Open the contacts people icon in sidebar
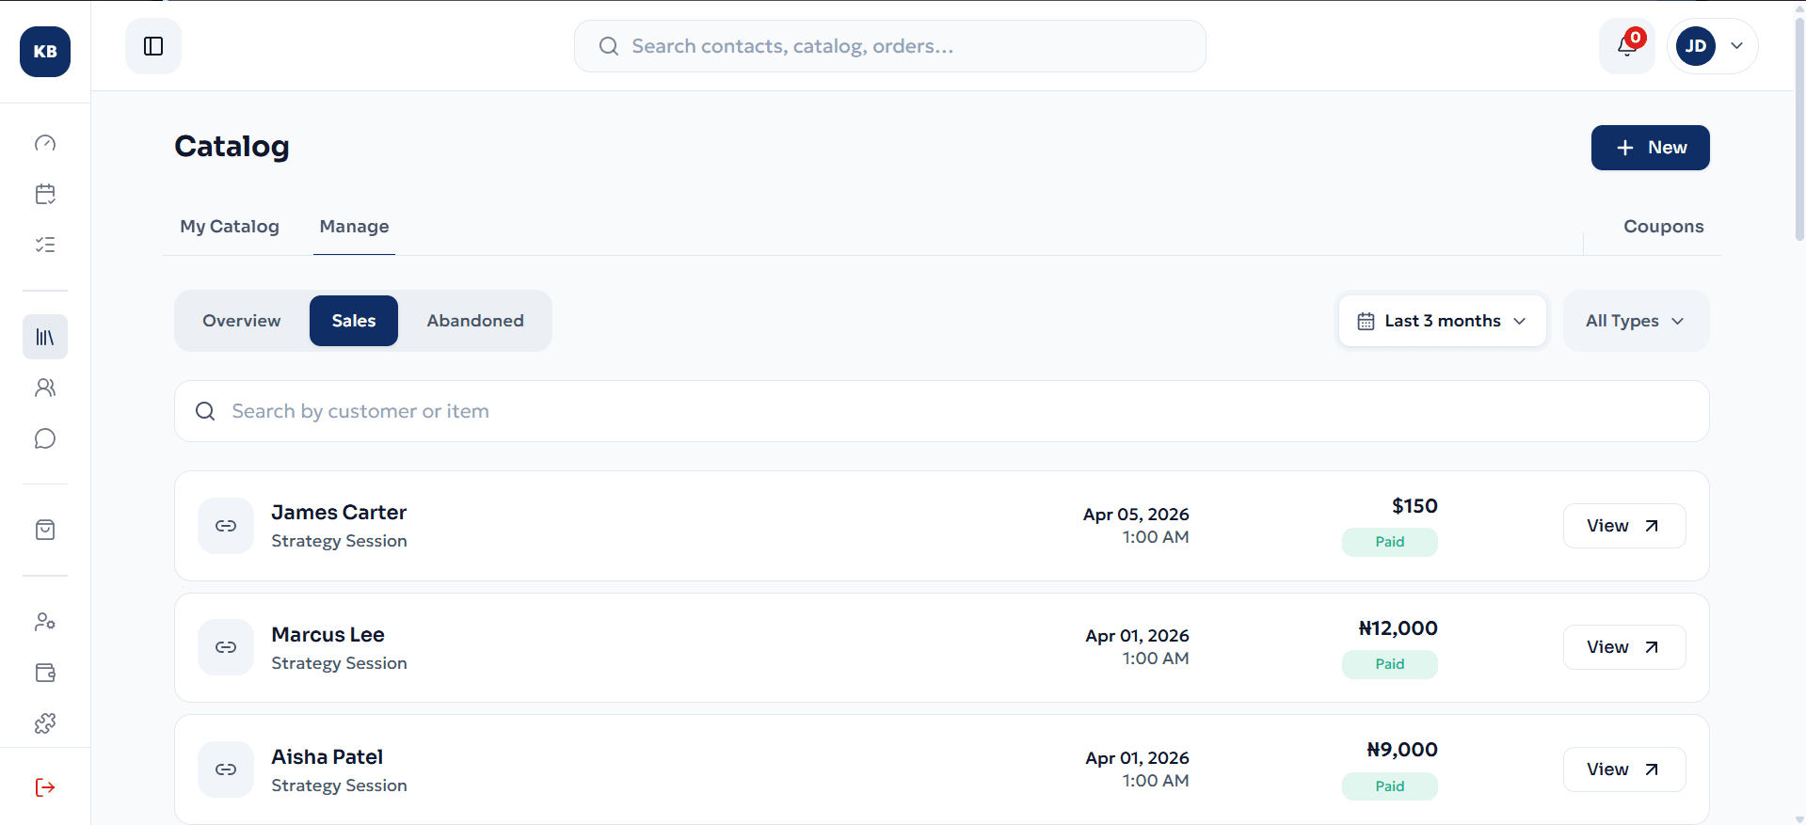1806x825 pixels. pos(45,388)
